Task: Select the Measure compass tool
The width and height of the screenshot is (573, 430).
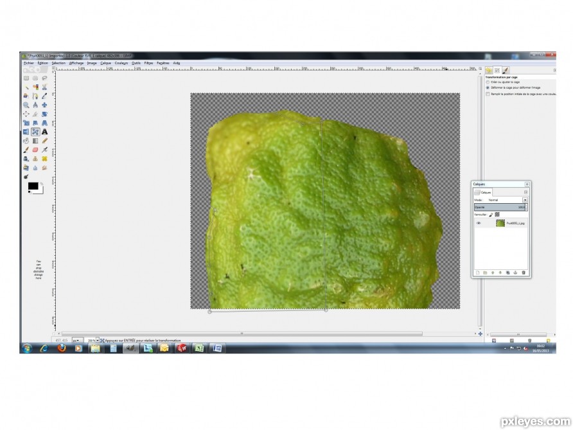Action: click(35, 105)
